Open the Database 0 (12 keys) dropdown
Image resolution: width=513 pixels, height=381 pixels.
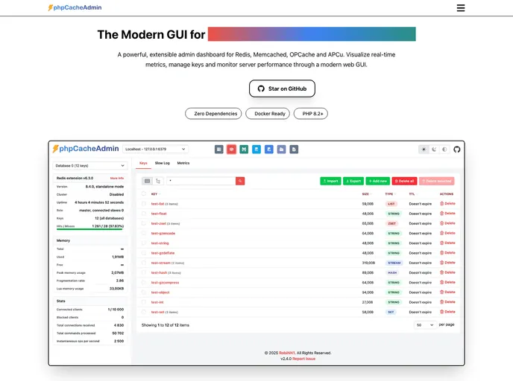(90, 165)
